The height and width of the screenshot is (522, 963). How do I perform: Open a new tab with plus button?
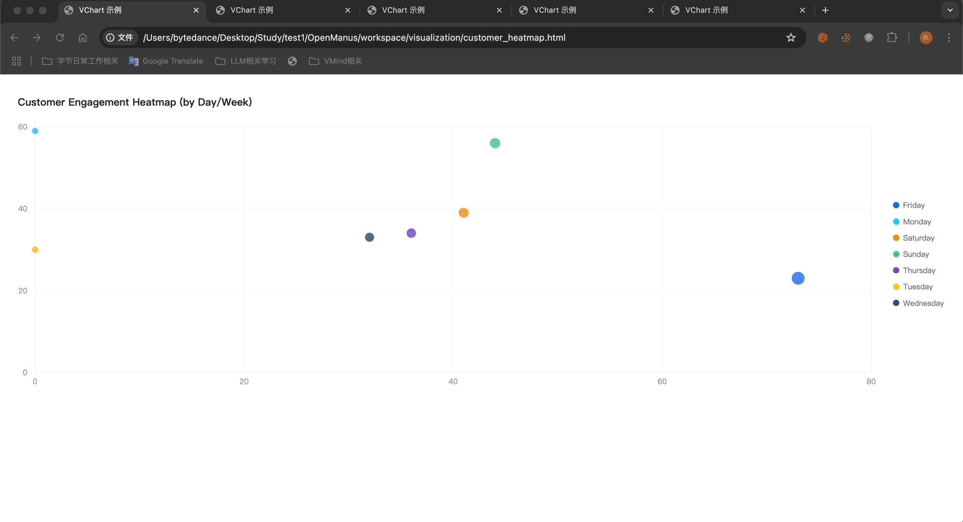[825, 10]
